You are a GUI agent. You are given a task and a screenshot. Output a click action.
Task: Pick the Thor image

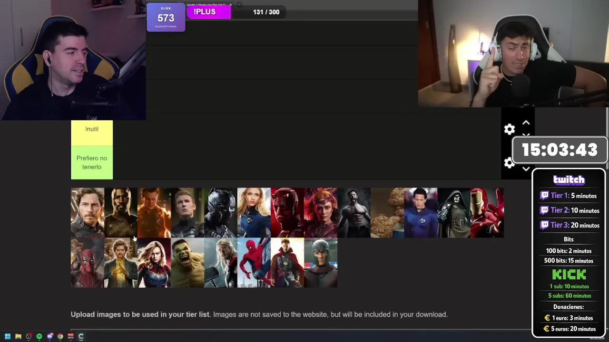pos(221,263)
